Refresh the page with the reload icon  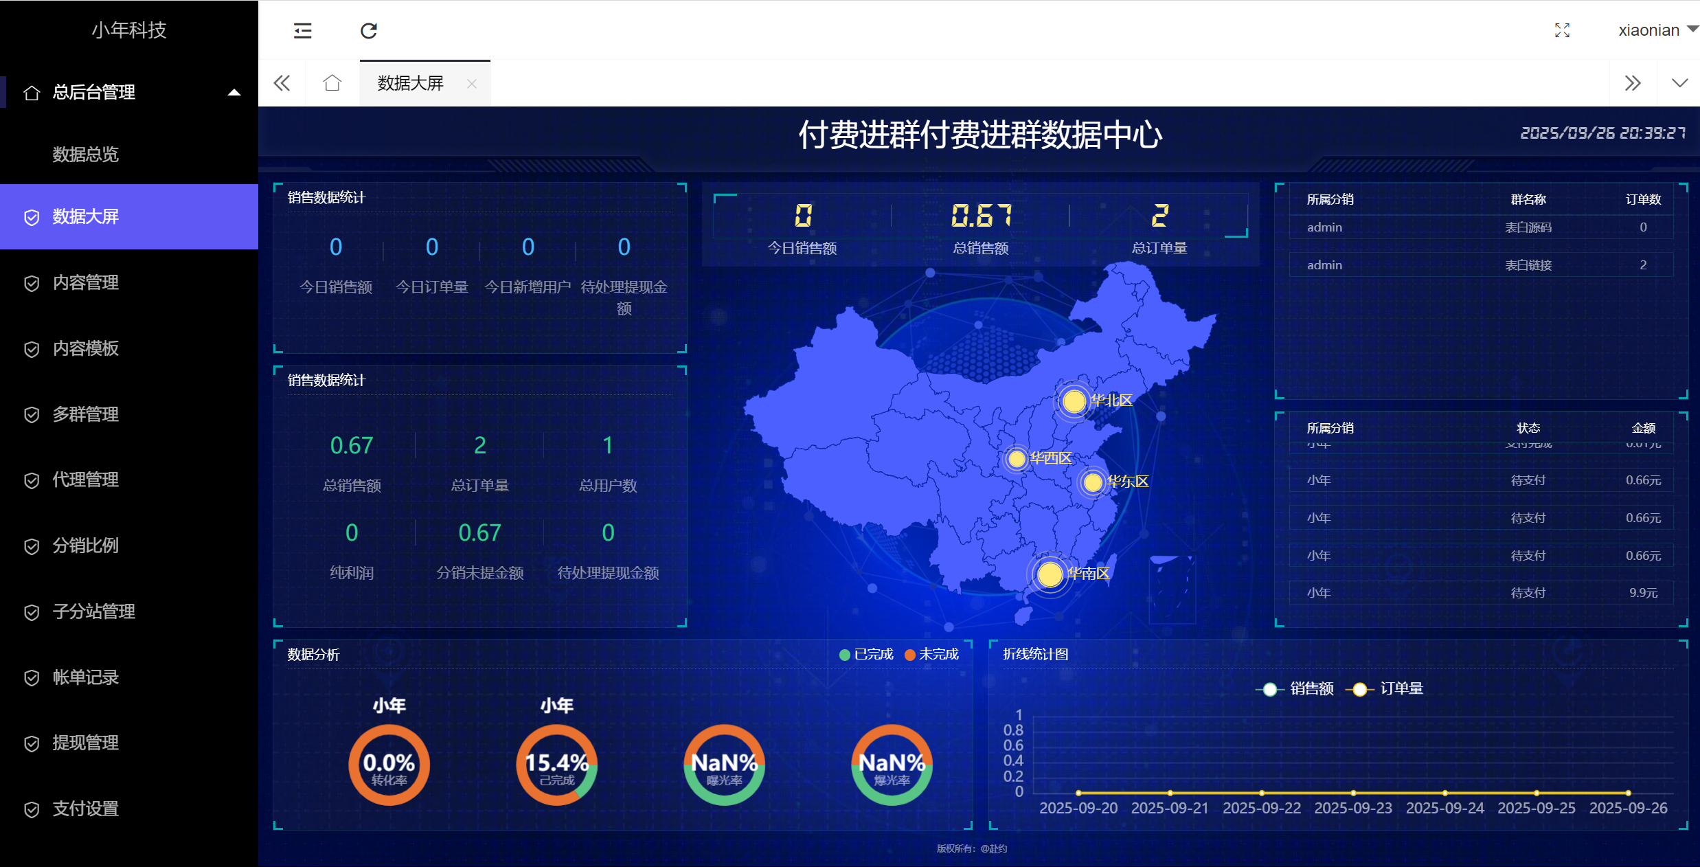(369, 30)
